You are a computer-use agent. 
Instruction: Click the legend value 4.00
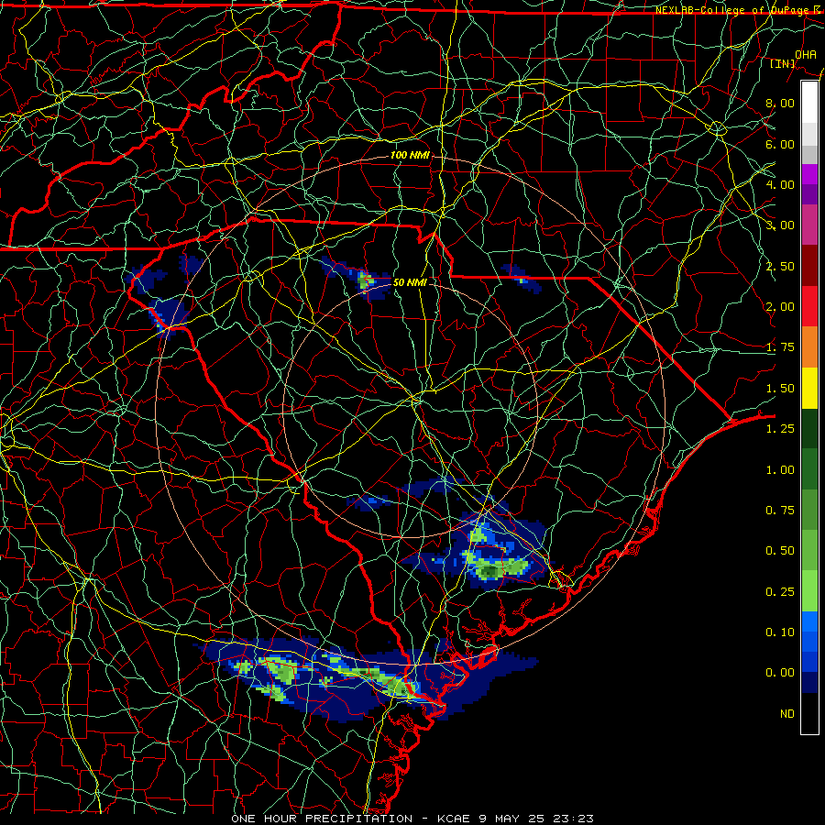click(780, 184)
